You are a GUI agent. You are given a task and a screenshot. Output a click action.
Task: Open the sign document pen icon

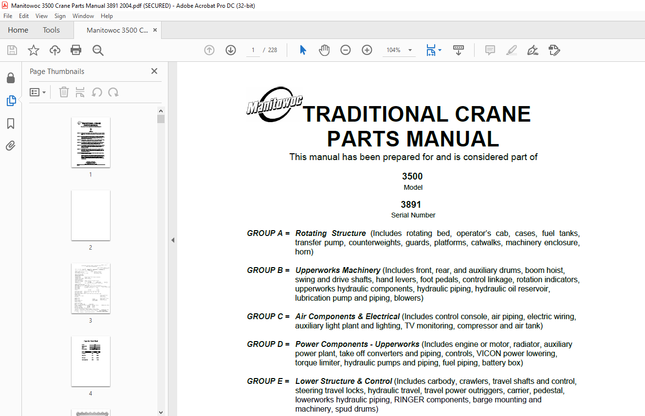tap(533, 50)
